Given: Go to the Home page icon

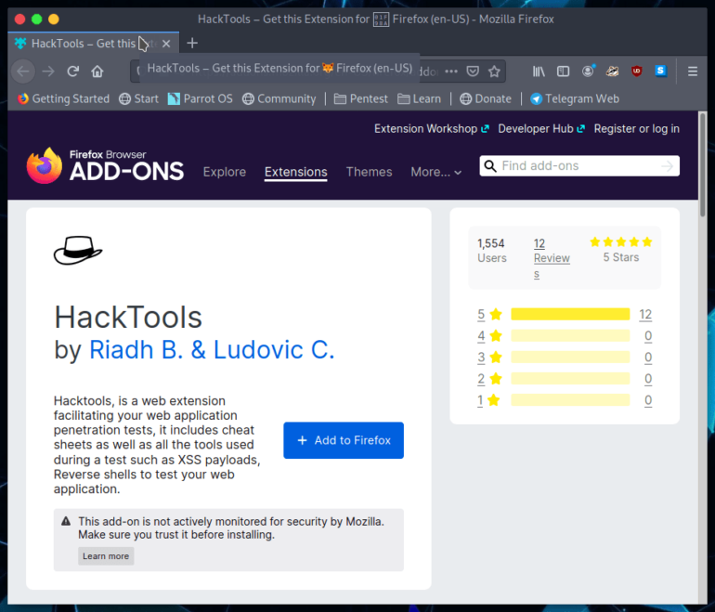Looking at the screenshot, I should pos(97,72).
